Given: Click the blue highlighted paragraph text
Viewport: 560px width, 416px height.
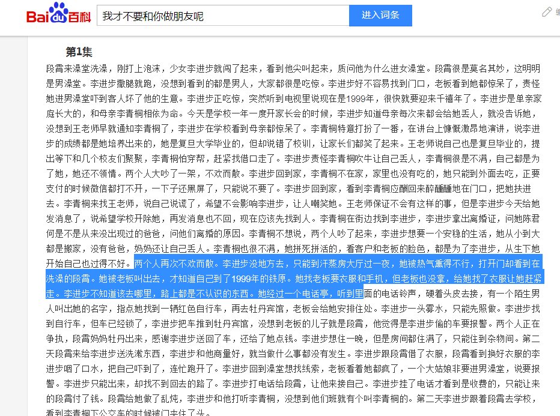Looking at the screenshot, I should tap(270, 276).
